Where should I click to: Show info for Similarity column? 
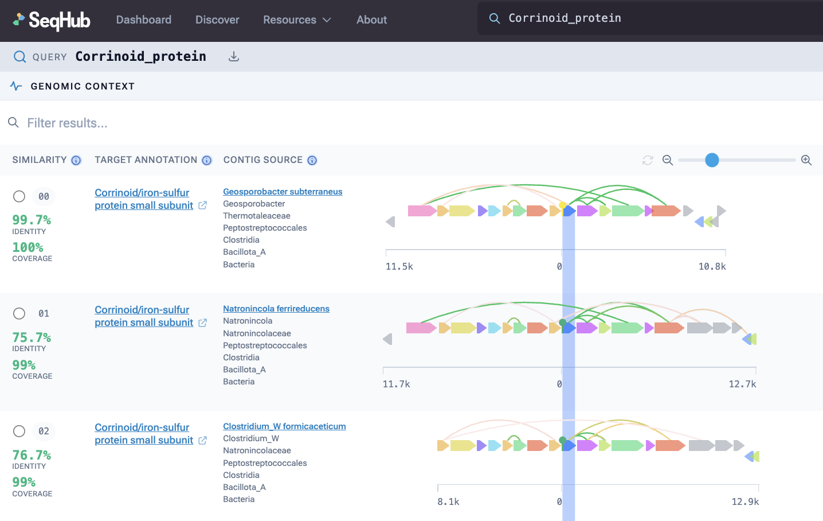pos(76,160)
